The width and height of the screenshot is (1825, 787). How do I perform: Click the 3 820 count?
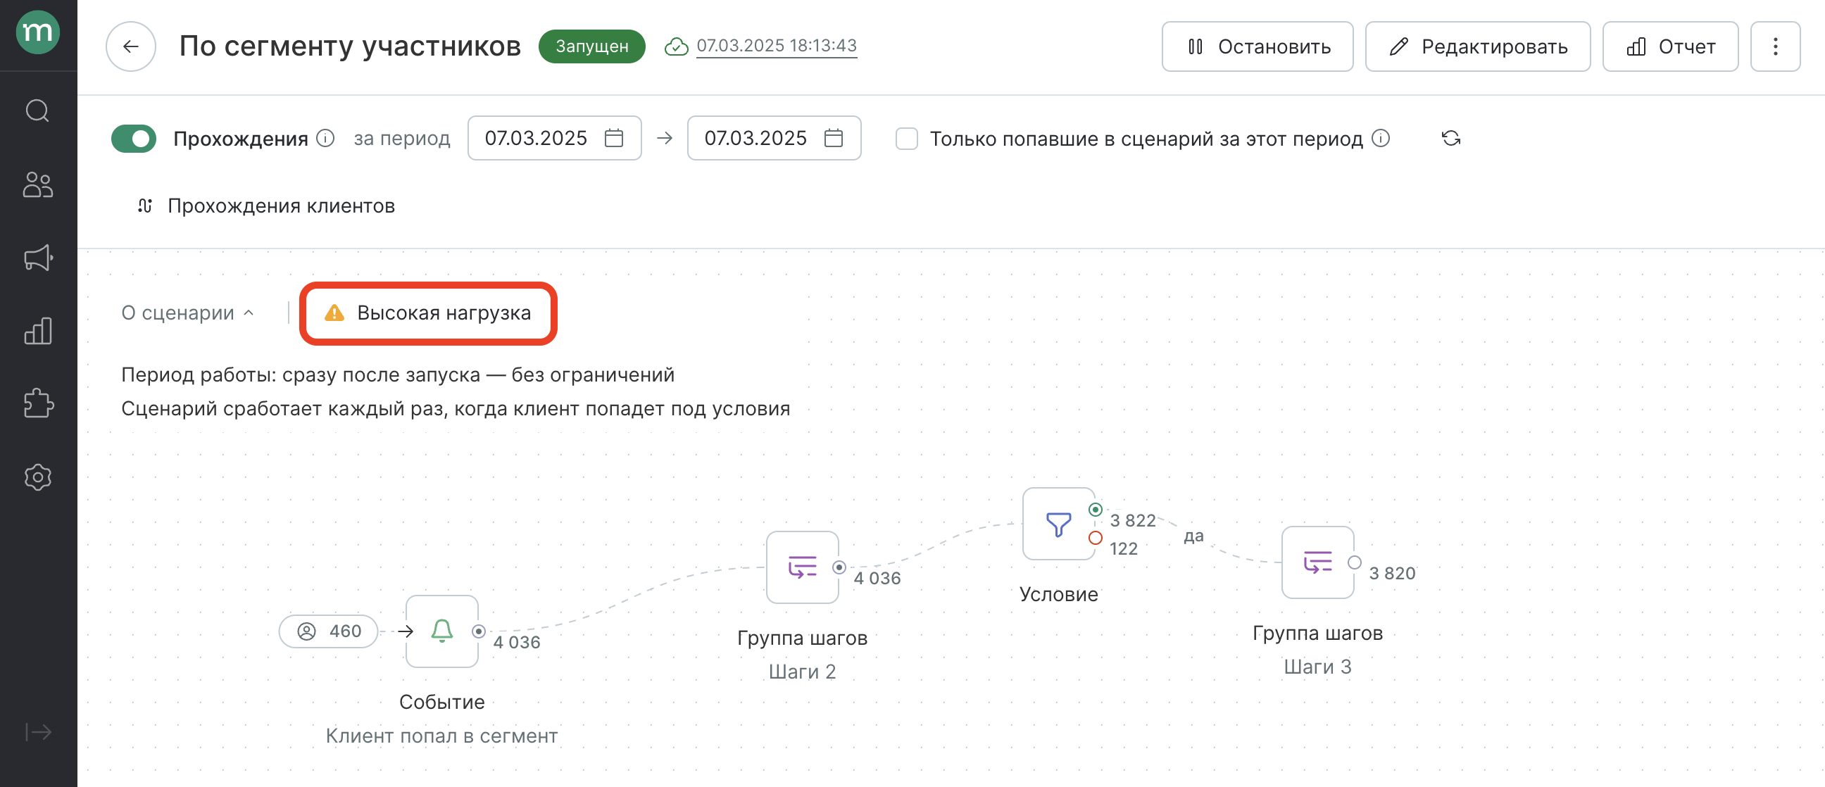pos(1392,574)
